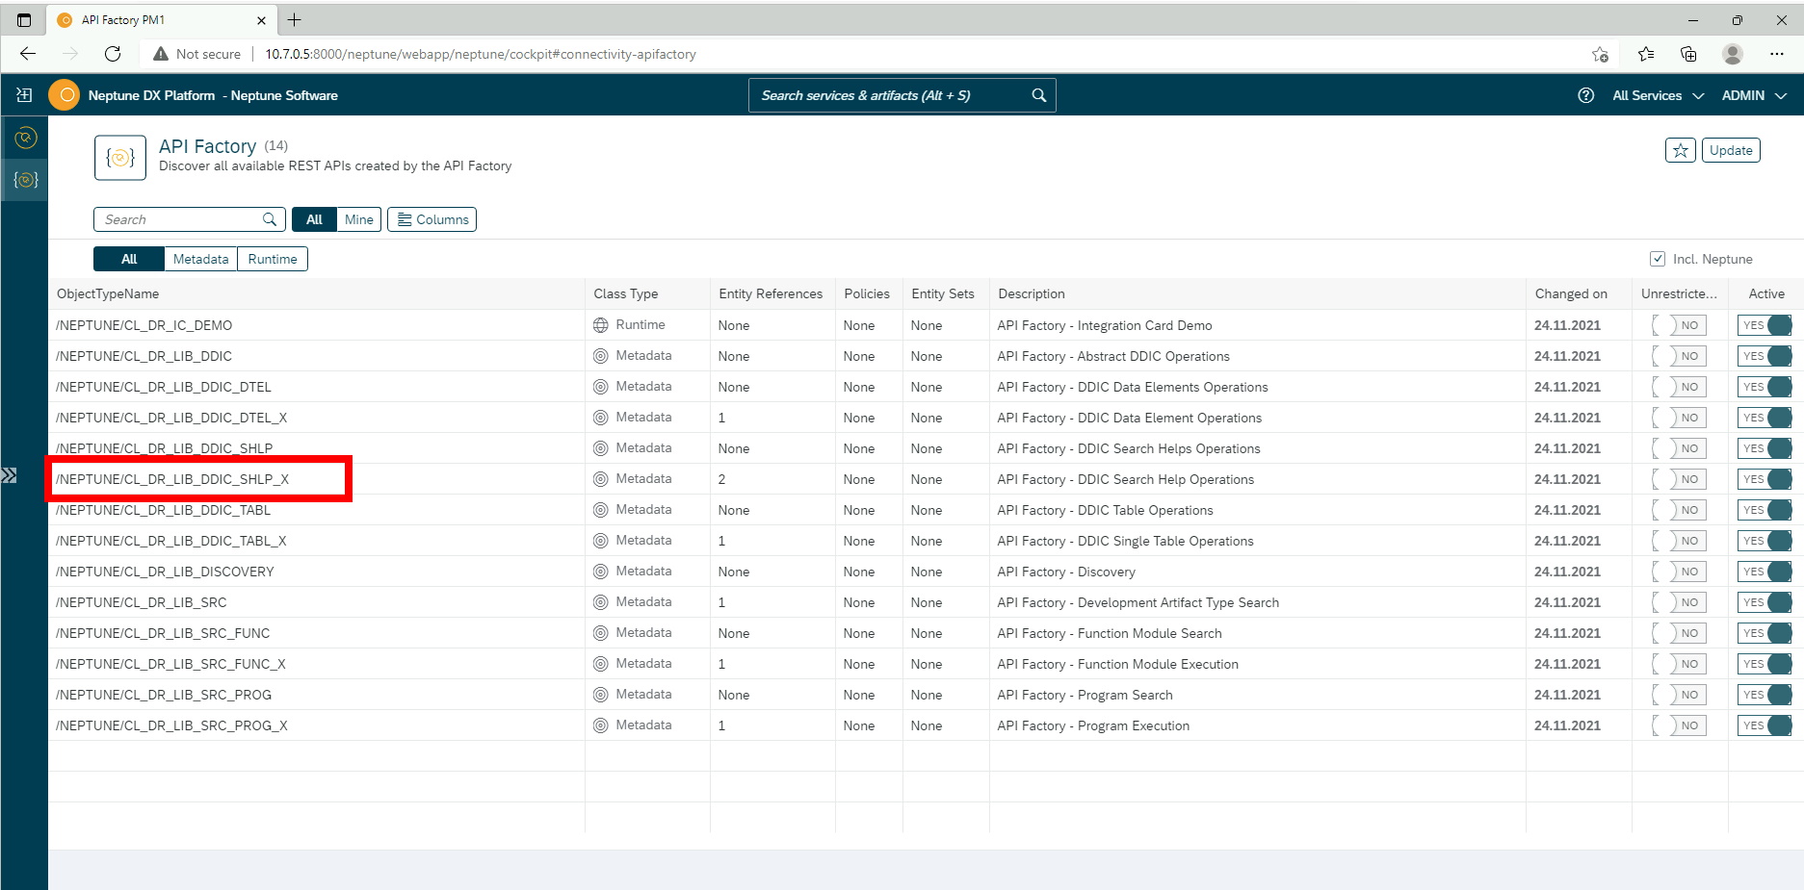Click 'API Factory - Integration Card Demo' cell
This screenshot has height=890, width=1804.
click(1105, 325)
